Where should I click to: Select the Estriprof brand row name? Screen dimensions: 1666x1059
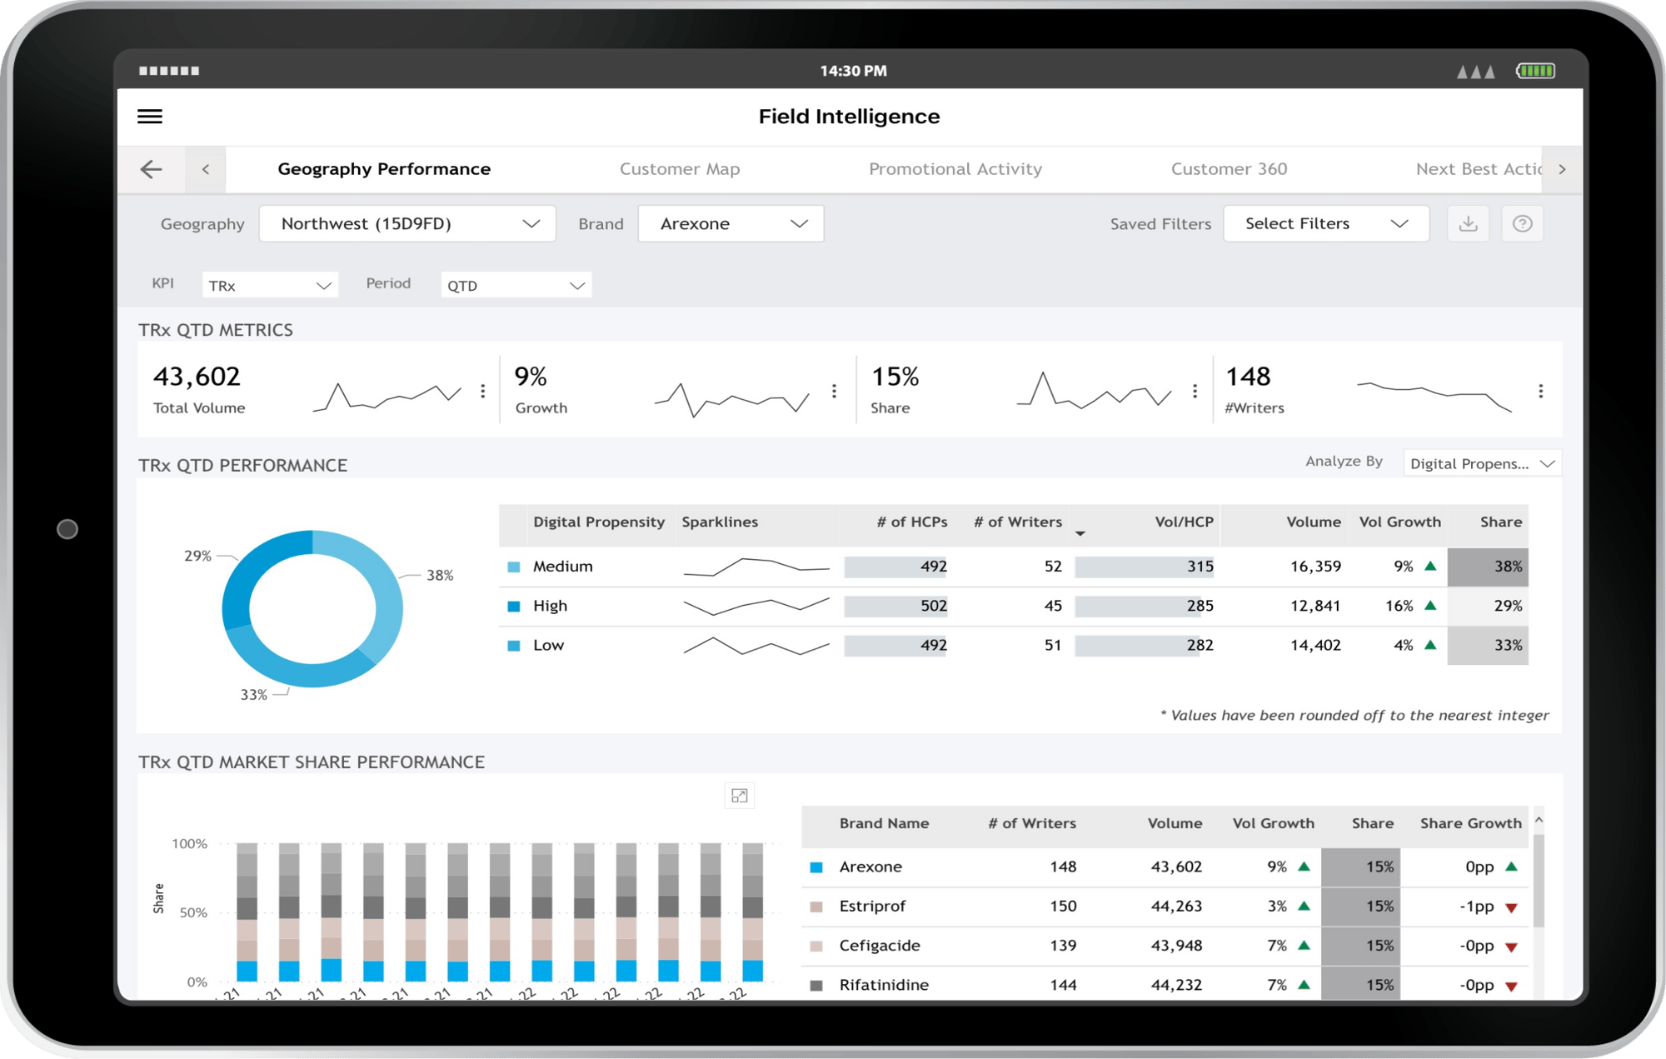(x=872, y=907)
